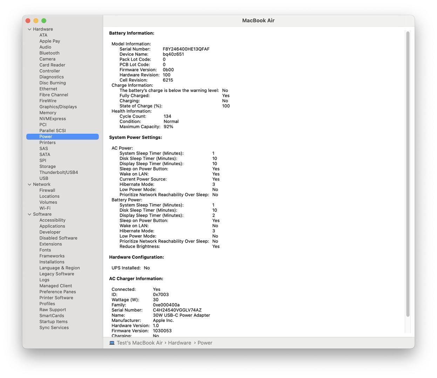Image resolution: width=437 pixels, height=378 pixels.
Task: Select USB in the sidebar
Action: [x=44, y=178]
